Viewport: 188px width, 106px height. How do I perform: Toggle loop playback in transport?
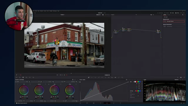(67, 75)
